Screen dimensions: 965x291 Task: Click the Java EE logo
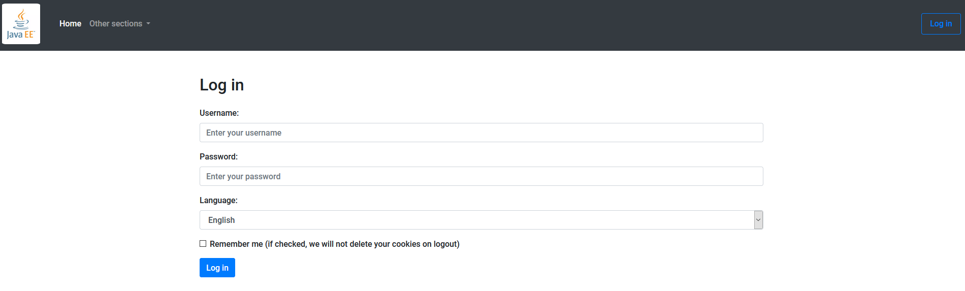(21, 24)
